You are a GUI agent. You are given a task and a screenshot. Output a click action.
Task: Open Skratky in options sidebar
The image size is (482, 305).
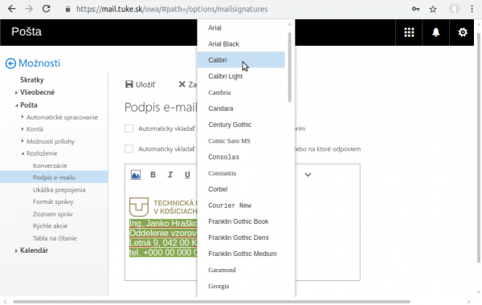pos(32,79)
